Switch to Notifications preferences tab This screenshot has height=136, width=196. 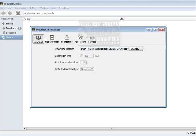coord(67,39)
